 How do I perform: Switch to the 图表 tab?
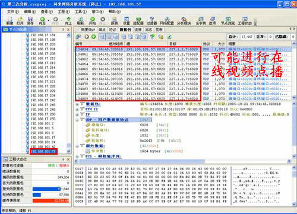(159, 30)
